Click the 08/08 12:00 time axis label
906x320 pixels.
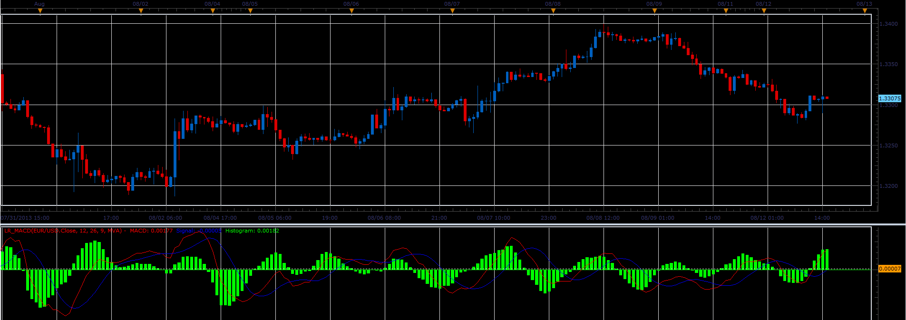click(603, 218)
